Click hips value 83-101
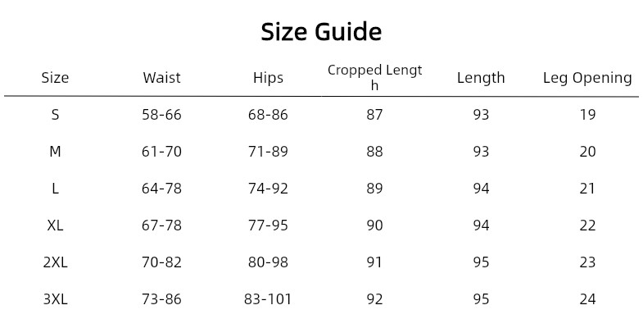Image resolution: width=643 pixels, height=328 pixels. pyautogui.click(x=268, y=299)
